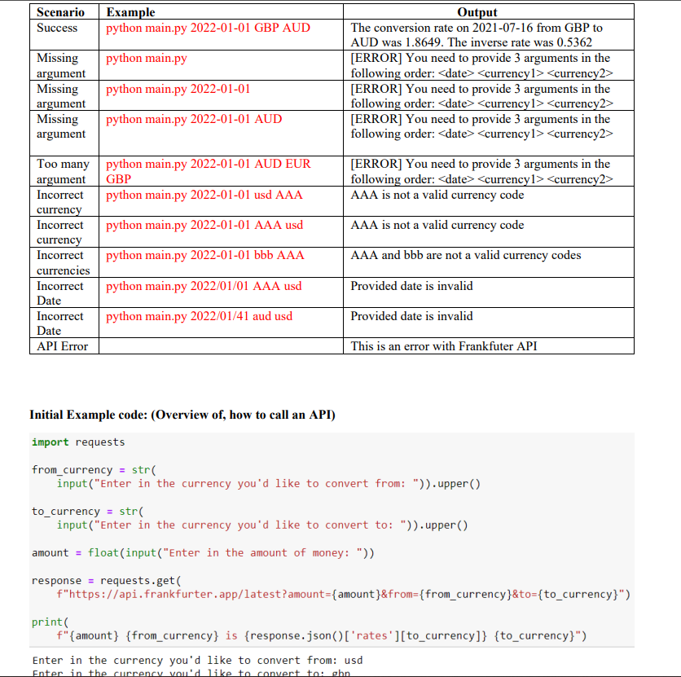Image resolution: width=681 pixels, height=677 pixels.
Task: Click the 'import requests' code line
Action: pos(78,442)
